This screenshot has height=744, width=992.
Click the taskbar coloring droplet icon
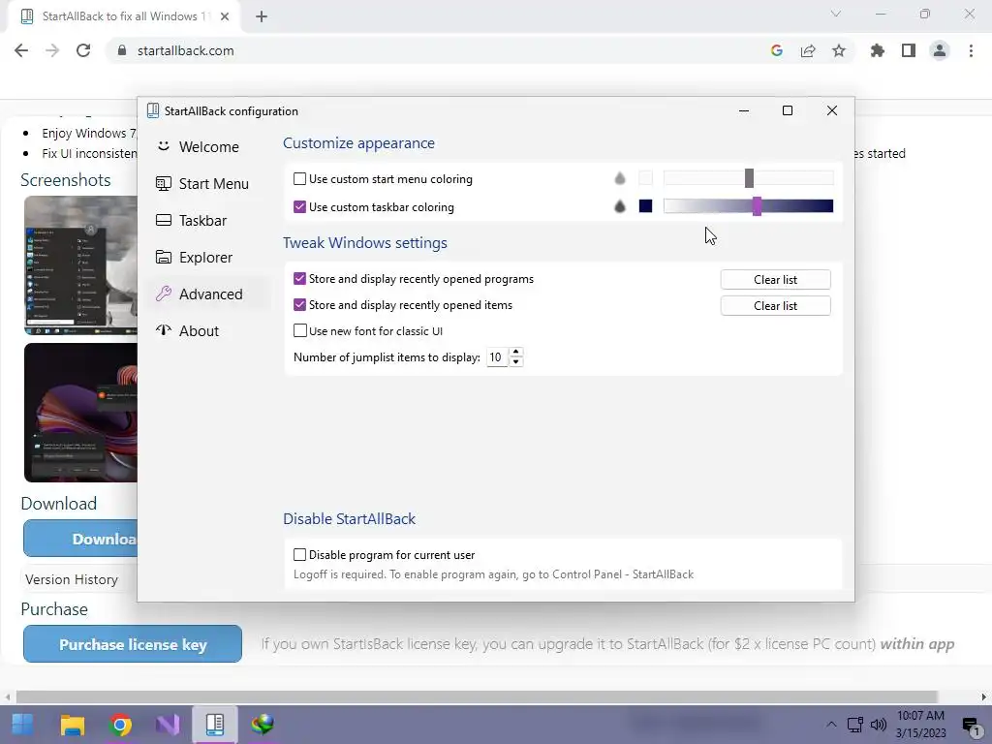(620, 206)
